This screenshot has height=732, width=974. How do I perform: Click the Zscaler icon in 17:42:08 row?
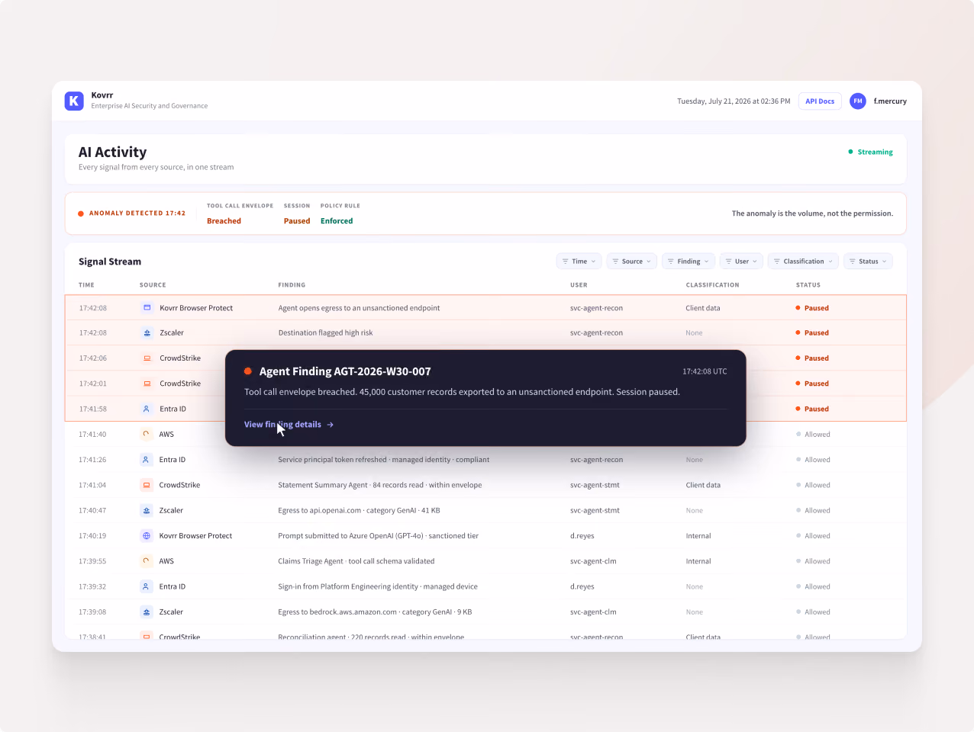147,333
